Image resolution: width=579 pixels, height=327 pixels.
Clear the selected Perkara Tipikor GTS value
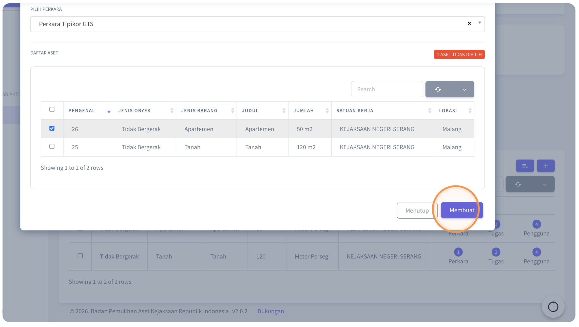(469, 24)
